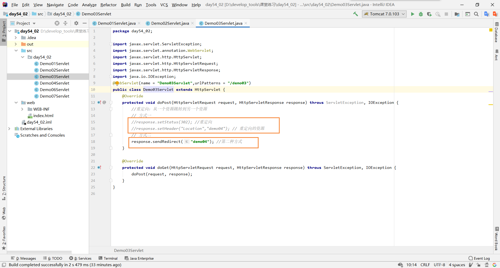
Task: Click the Collapse All icon in Project panel
Action: (65, 23)
